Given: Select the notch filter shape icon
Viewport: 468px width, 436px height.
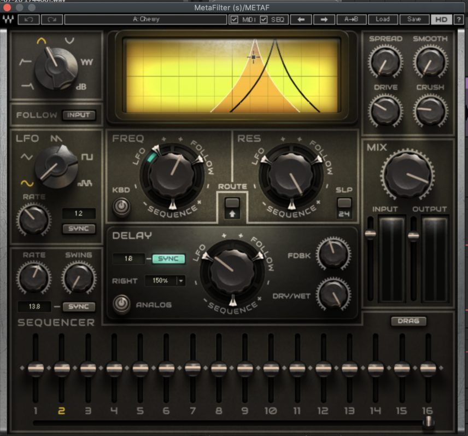Looking at the screenshot, I should [x=69, y=40].
